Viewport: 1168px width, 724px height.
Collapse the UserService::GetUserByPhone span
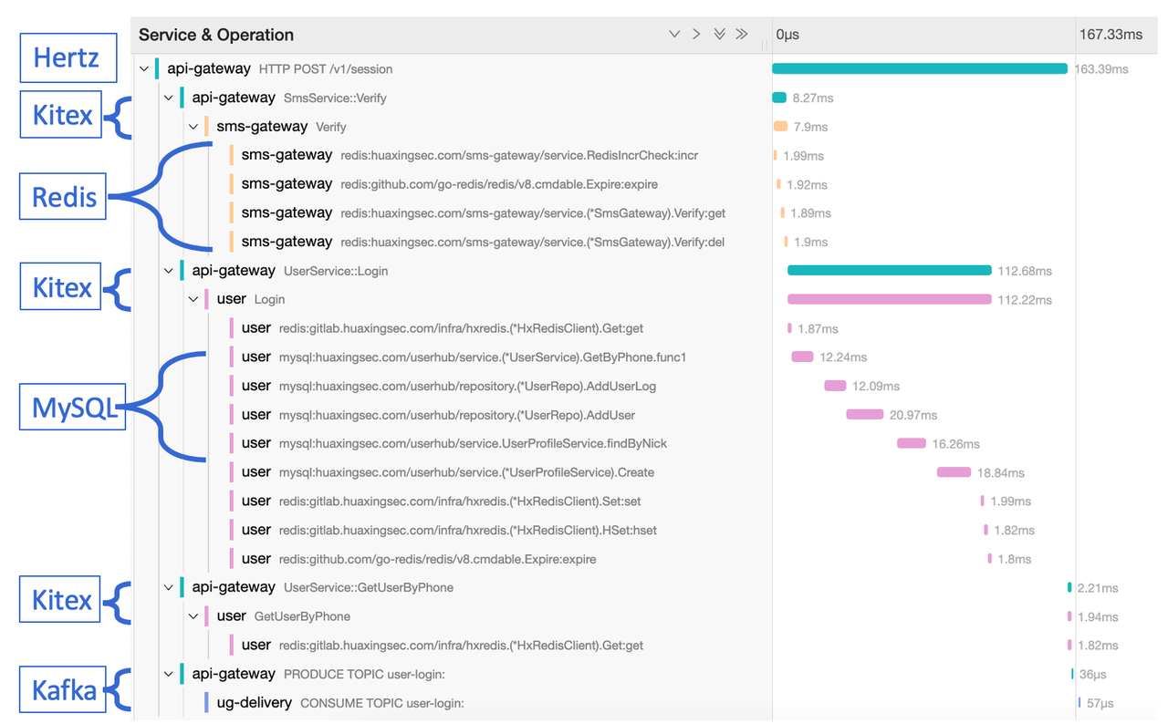(169, 587)
